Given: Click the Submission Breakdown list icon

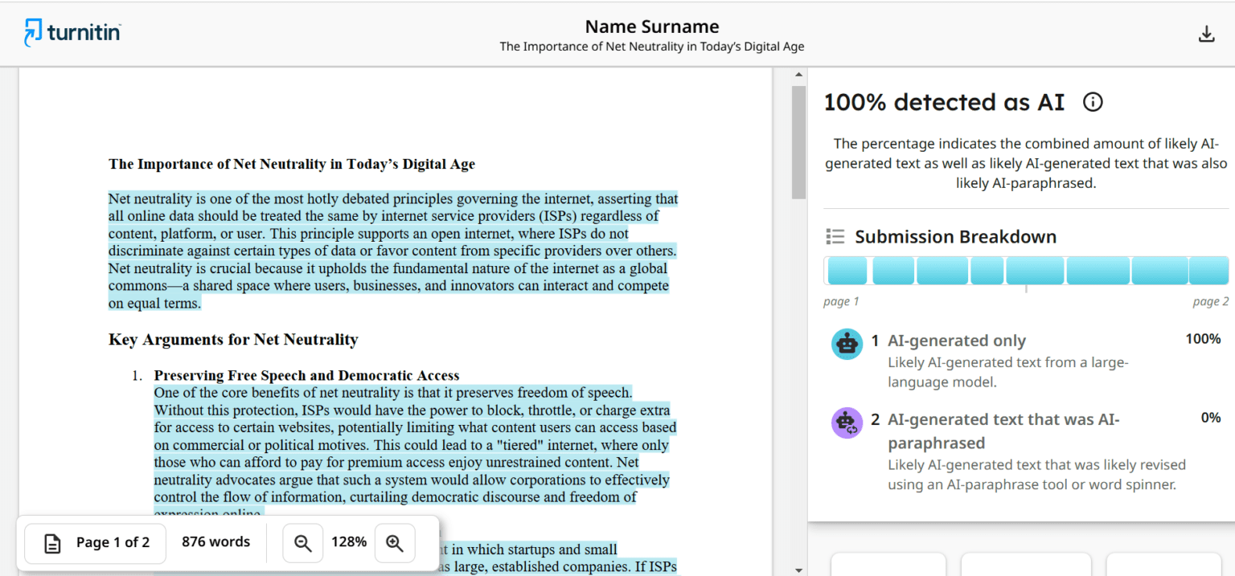Looking at the screenshot, I should (835, 237).
